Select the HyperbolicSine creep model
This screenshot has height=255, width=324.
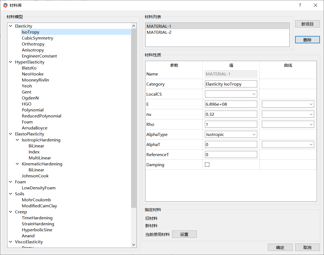click(x=37, y=230)
